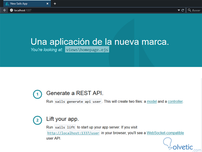This screenshot has height=152, width=202.
Task: Click the globe site identity icon
Action: (11, 10)
